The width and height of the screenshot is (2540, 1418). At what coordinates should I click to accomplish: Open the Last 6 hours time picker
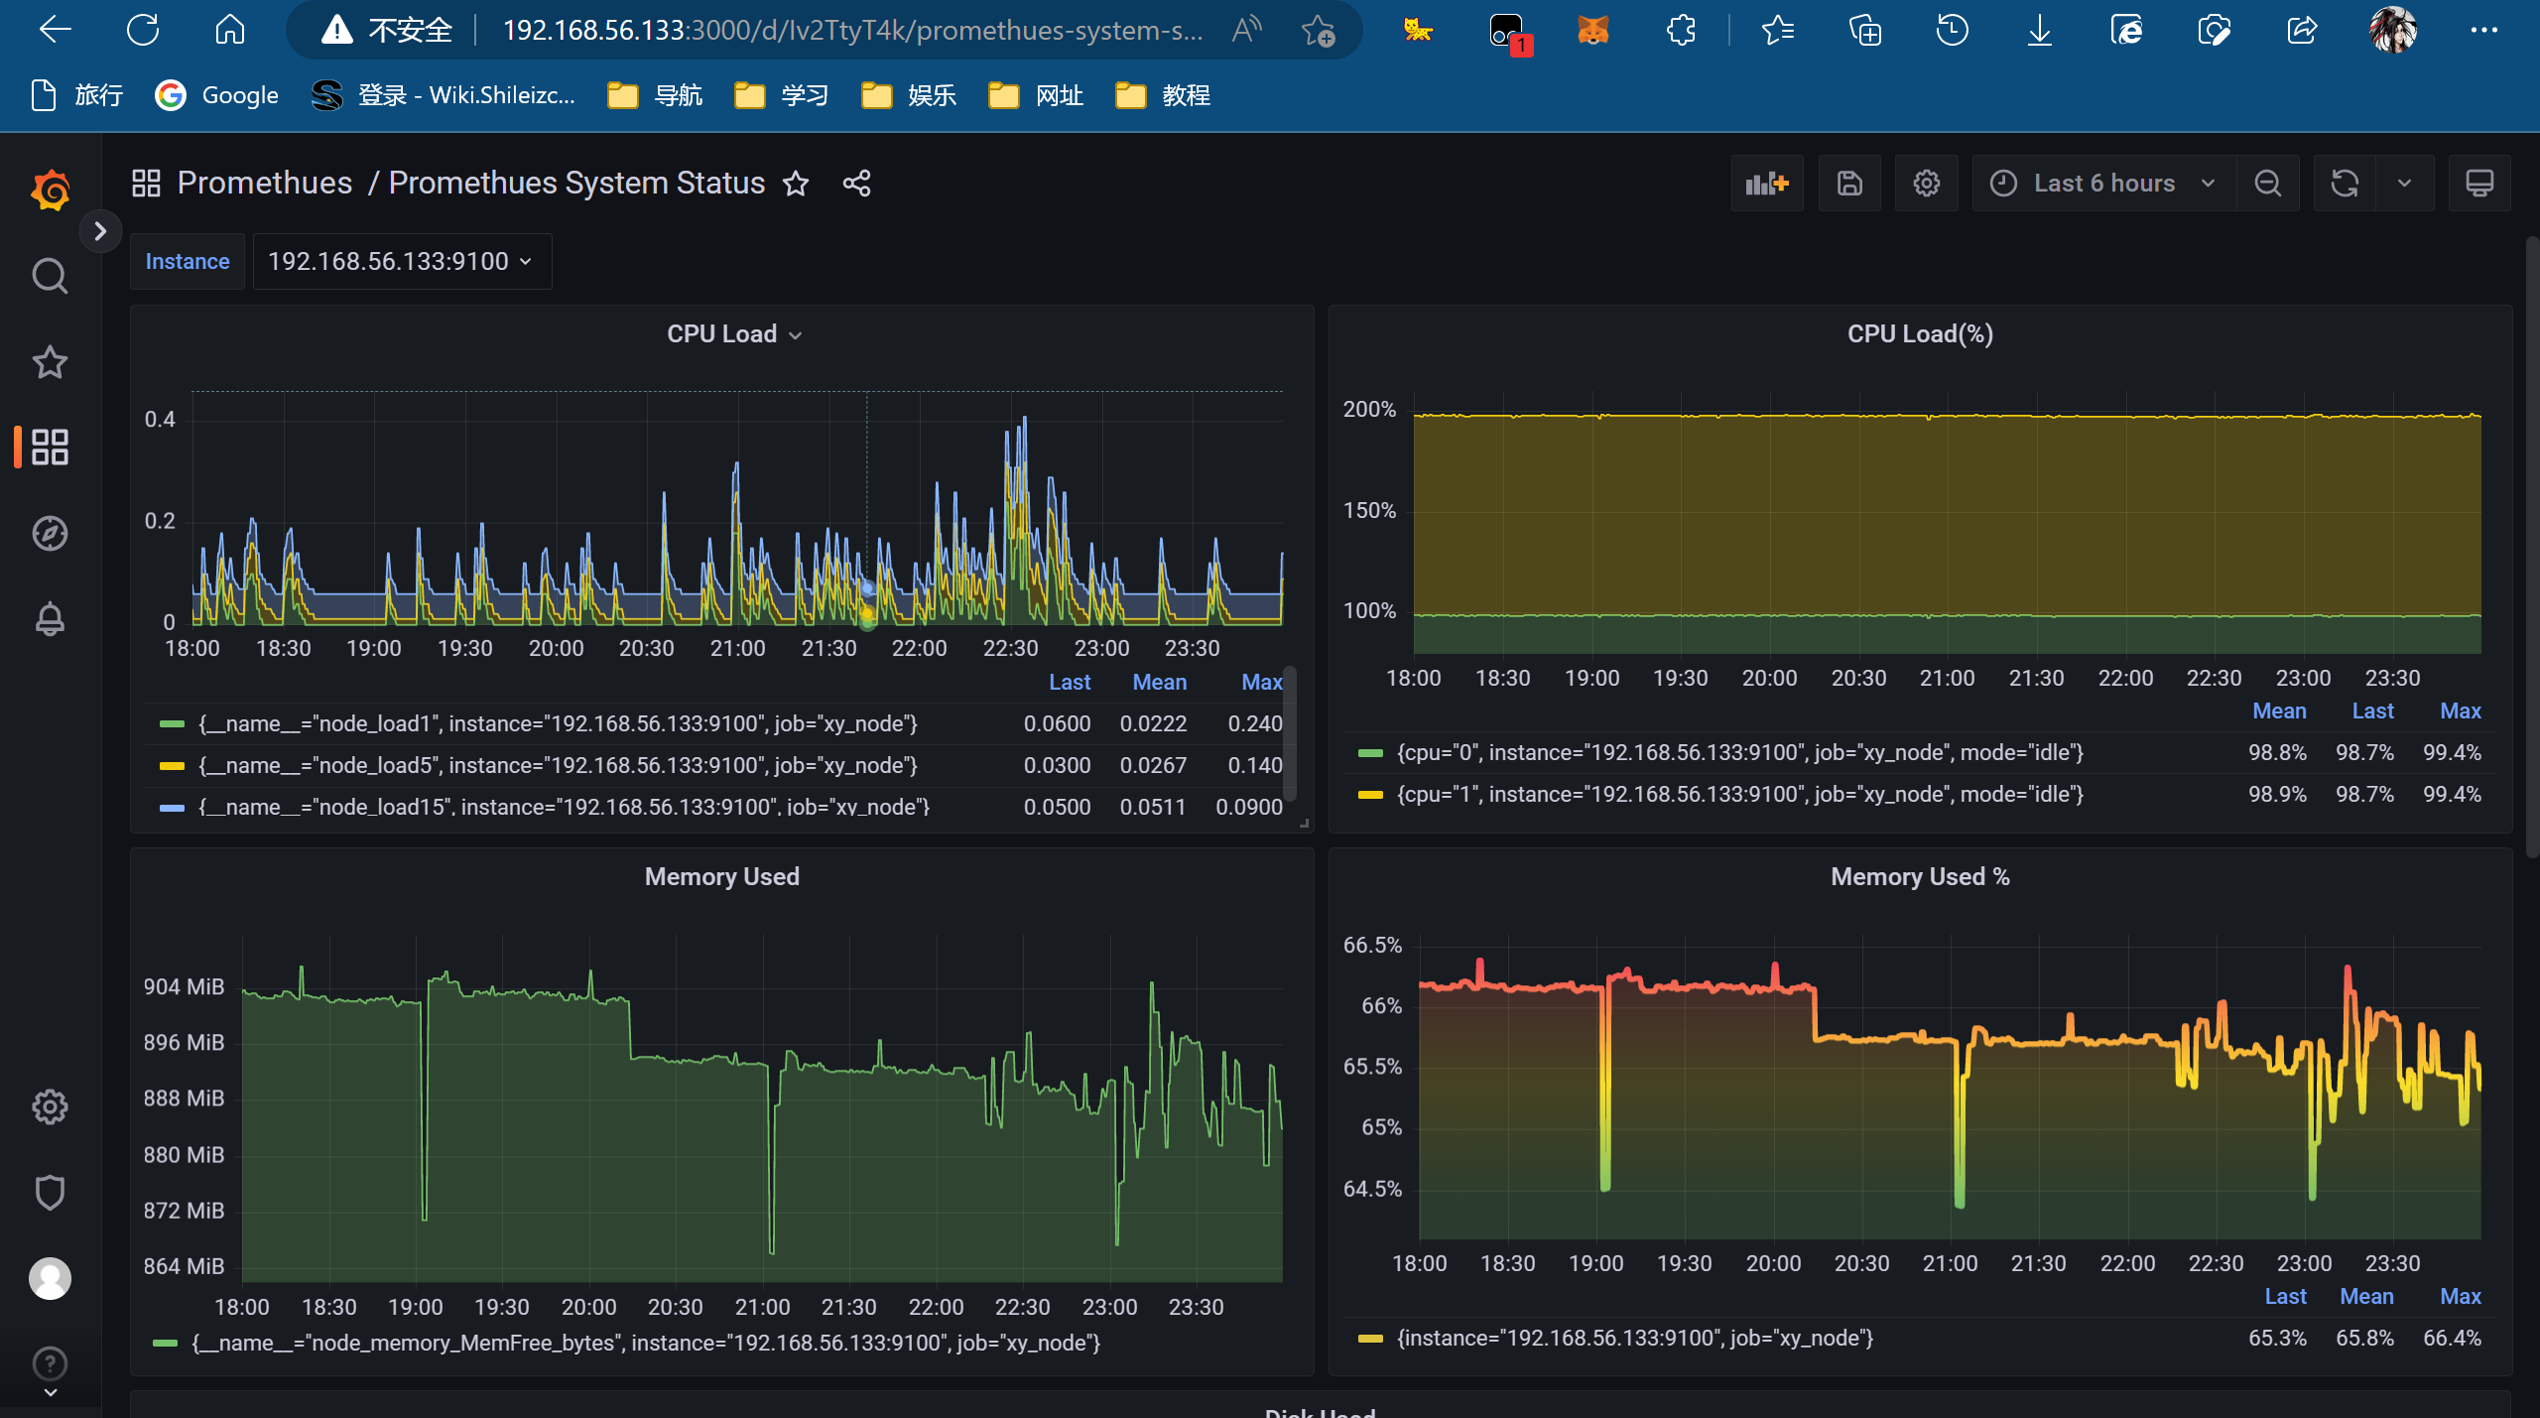coord(2103,184)
